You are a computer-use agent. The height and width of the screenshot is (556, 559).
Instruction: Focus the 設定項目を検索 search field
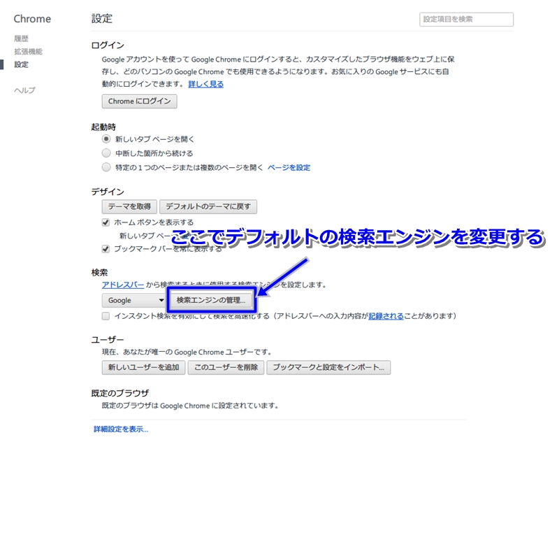466,20
